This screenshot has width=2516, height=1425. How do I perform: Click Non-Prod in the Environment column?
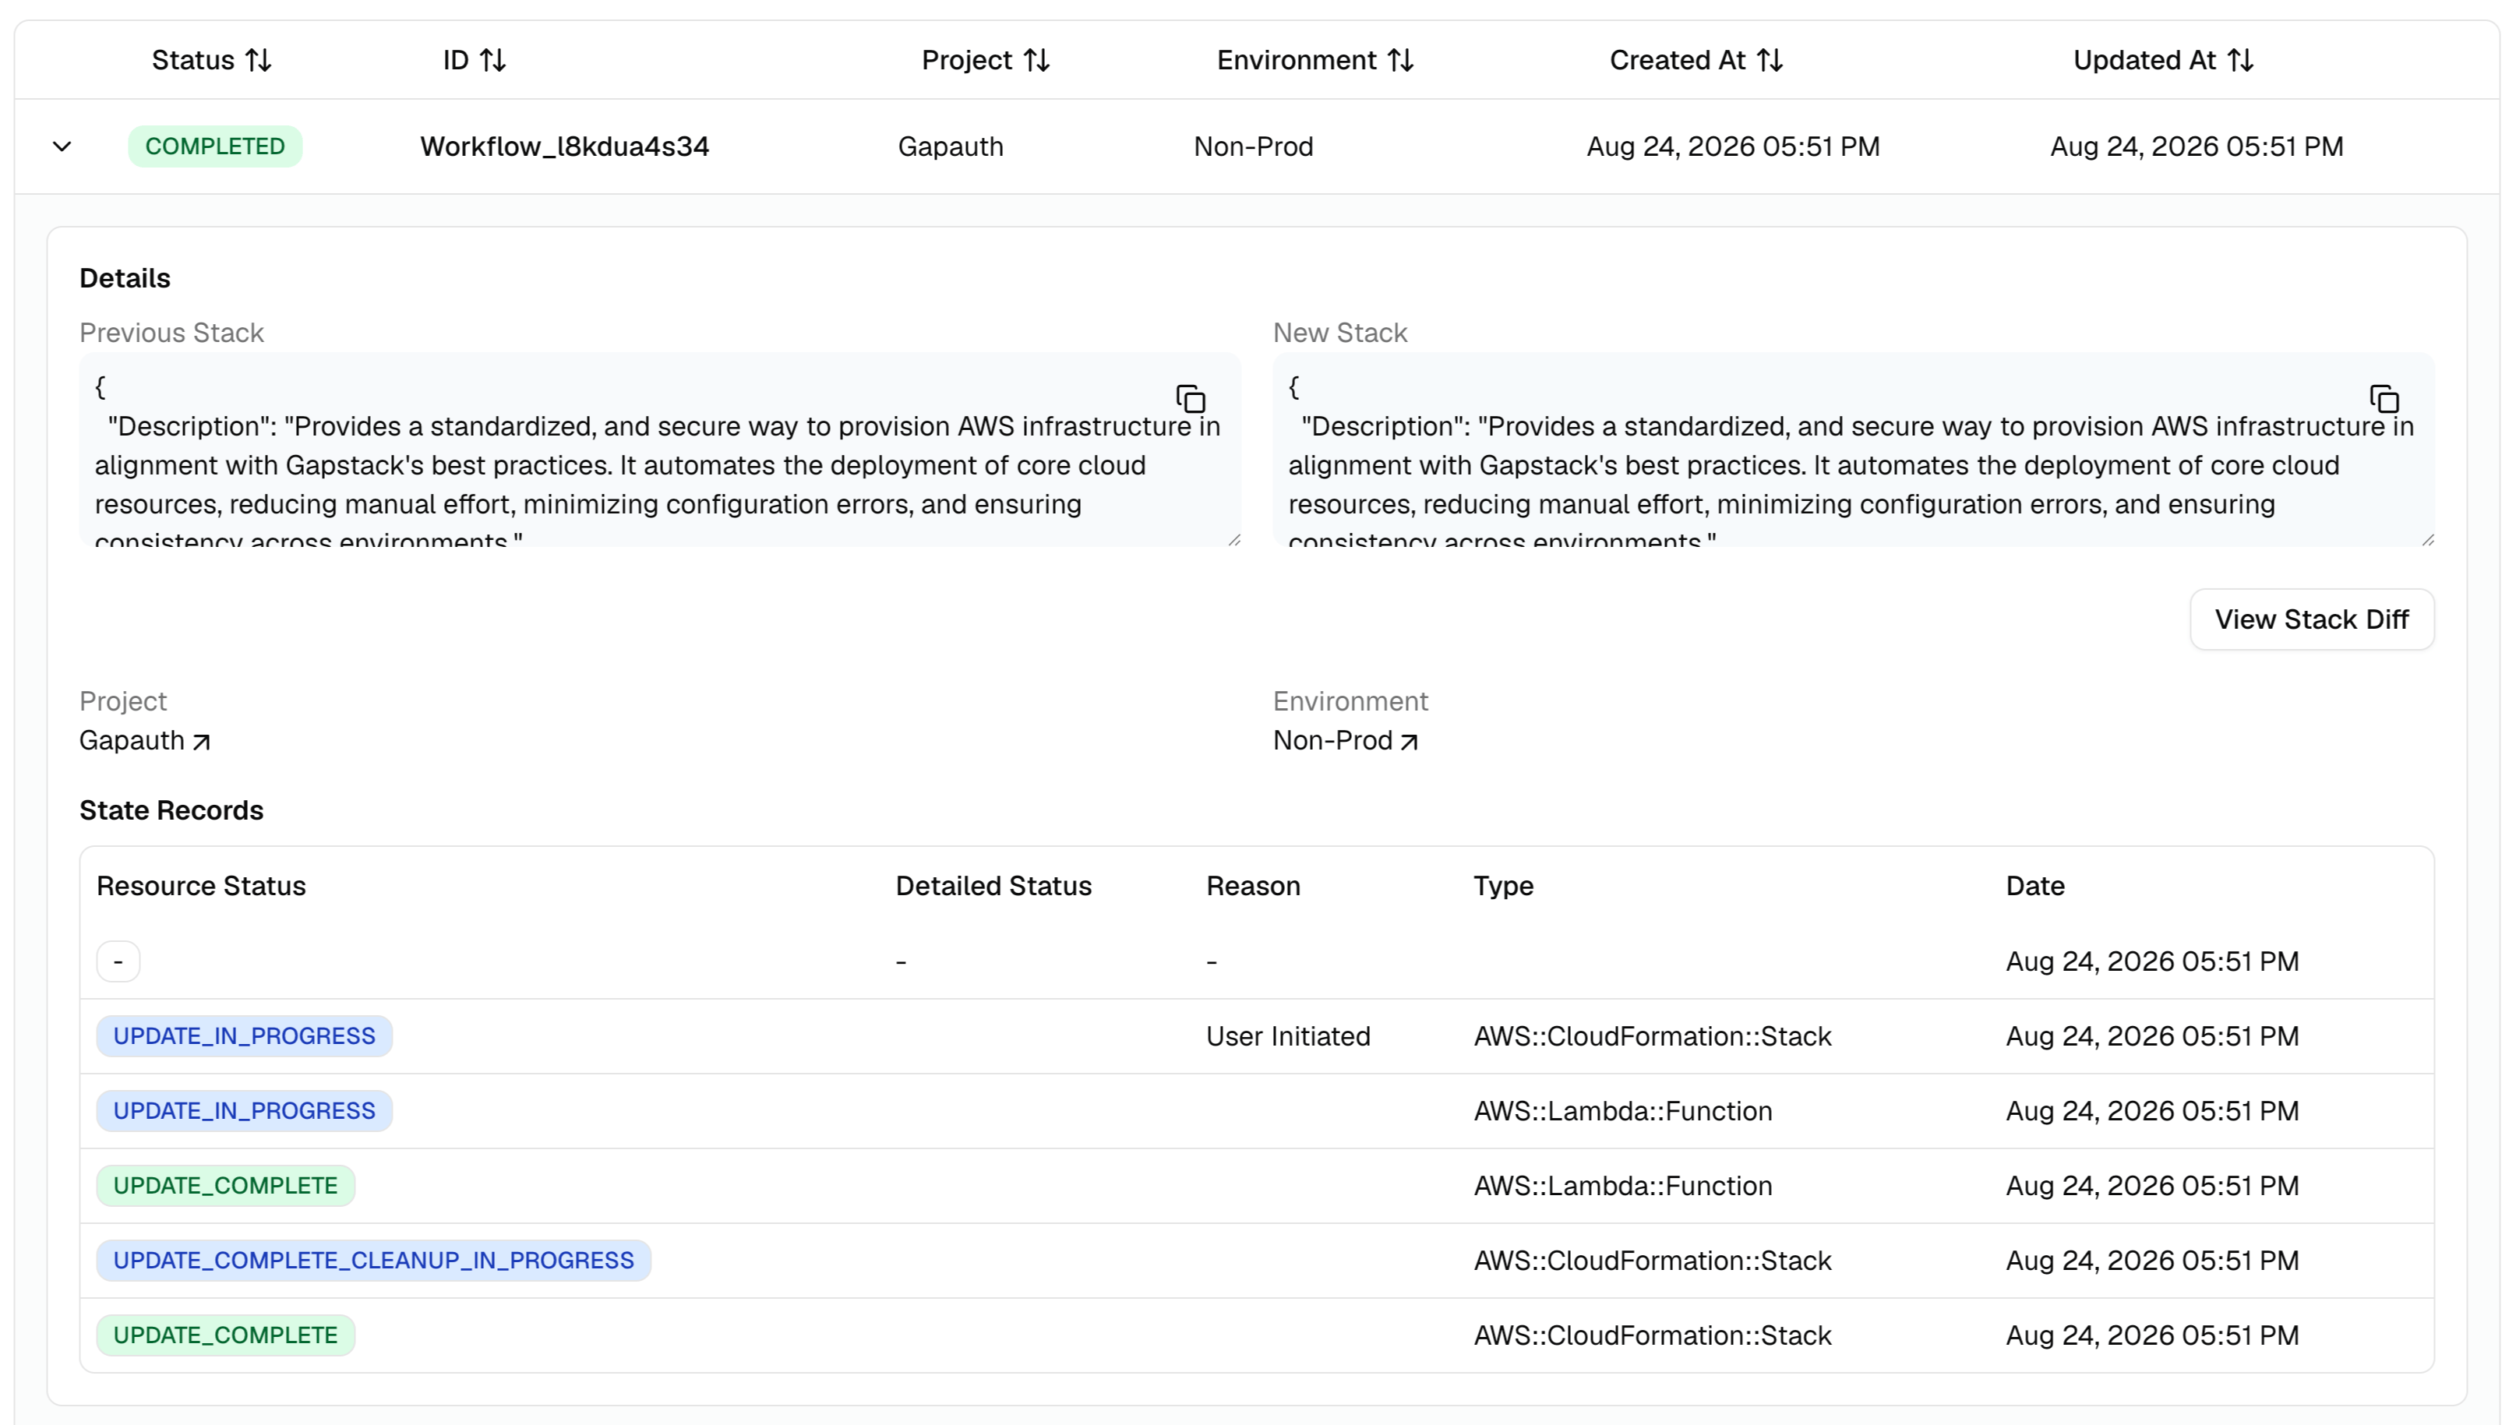tap(1253, 146)
